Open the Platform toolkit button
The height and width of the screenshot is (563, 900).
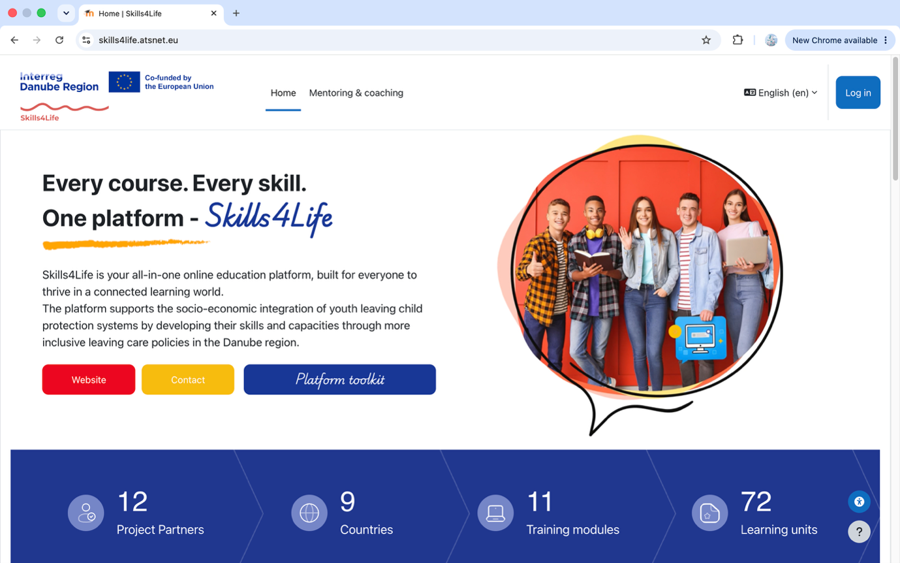pyautogui.click(x=340, y=379)
